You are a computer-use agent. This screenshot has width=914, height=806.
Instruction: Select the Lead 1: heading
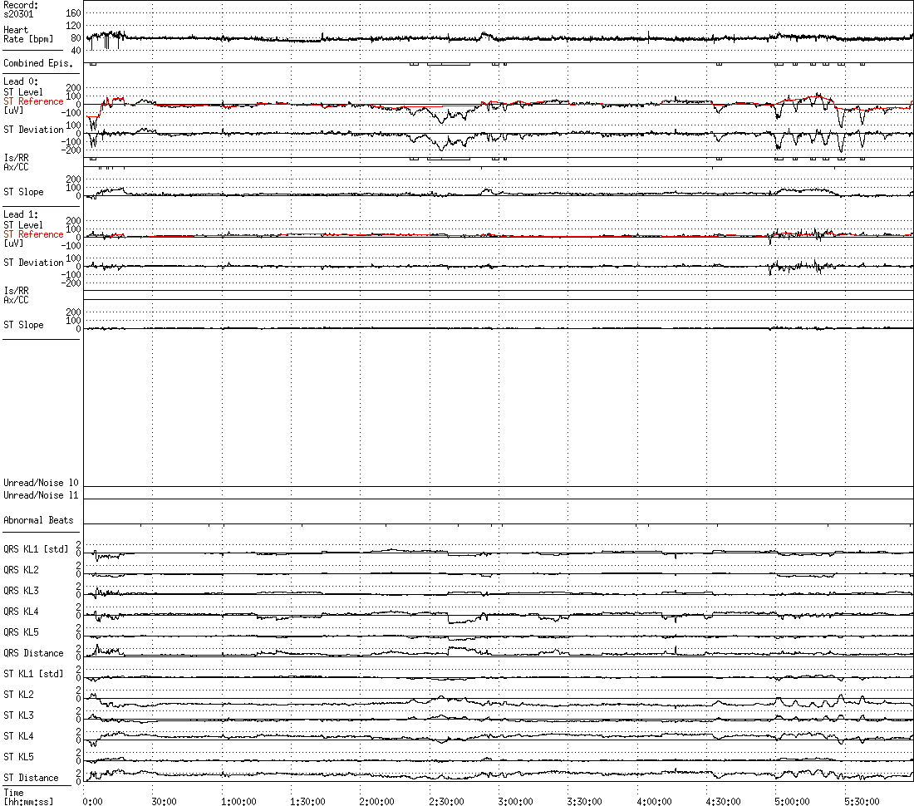coord(21,214)
